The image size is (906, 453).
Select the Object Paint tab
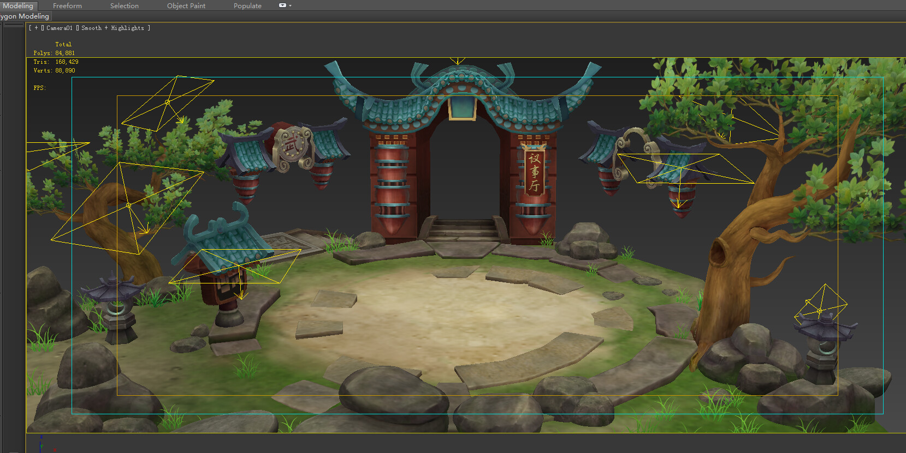click(186, 6)
